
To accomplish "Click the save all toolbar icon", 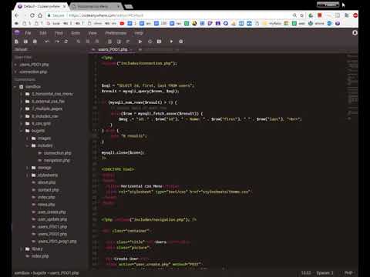I will click(x=35, y=42).
